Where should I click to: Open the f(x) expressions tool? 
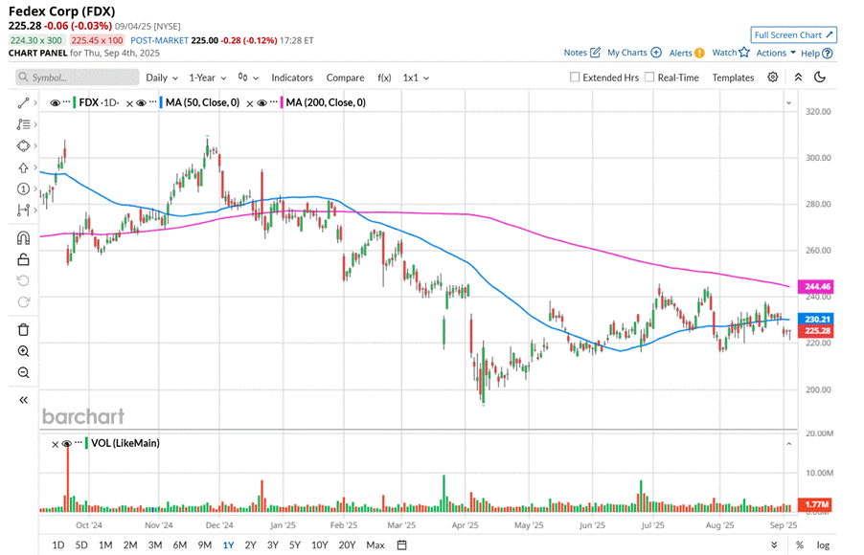(384, 78)
